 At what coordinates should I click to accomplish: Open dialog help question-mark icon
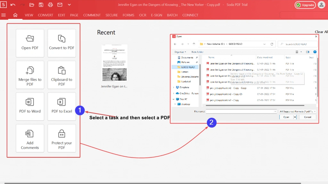[x=315, y=52]
